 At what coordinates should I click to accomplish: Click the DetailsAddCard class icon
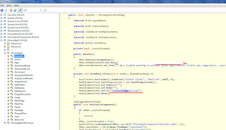click(x=12, y=69)
